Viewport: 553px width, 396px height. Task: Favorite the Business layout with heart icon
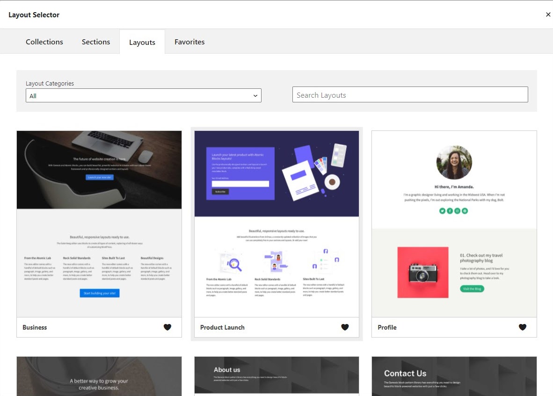click(x=167, y=327)
